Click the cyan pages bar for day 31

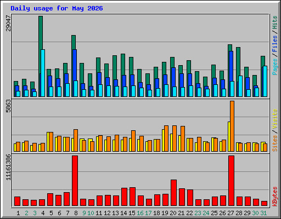(265, 81)
